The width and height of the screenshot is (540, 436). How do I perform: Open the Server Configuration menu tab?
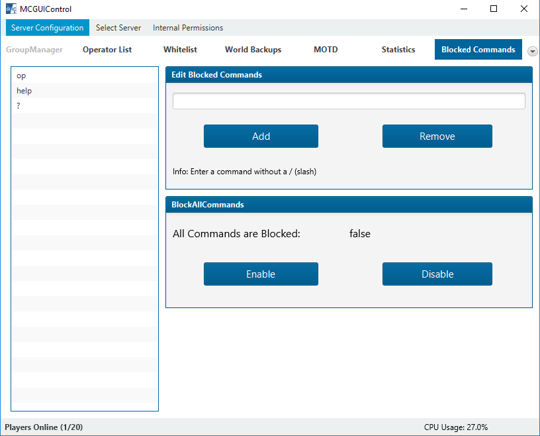pyautogui.click(x=48, y=28)
